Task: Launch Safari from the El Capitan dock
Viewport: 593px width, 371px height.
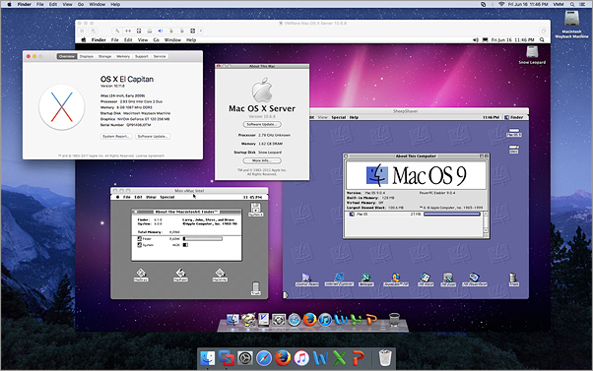Action: [x=264, y=358]
